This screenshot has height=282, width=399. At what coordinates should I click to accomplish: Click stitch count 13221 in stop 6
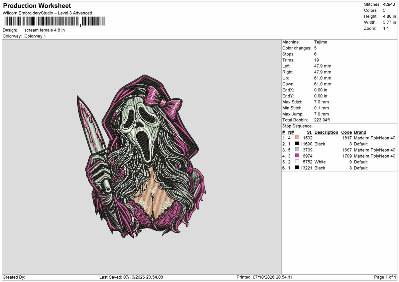click(x=306, y=168)
